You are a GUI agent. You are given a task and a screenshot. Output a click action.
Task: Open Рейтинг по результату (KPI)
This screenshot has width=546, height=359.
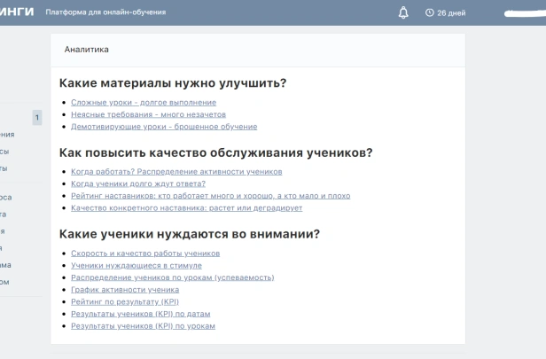coord(124,301)
